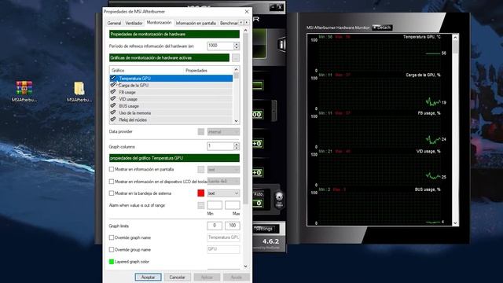Click the hardware refresh period field 1000
Image resolution: width=503 pixels, height=283 pixels.
point(220,46)
